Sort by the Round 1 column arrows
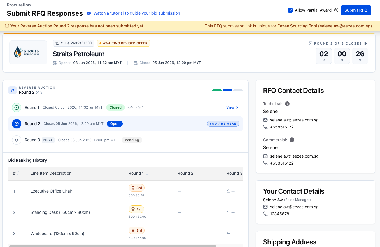Viewport: 380px width, 247px height. pyautogui.click(x=147, y=173)
